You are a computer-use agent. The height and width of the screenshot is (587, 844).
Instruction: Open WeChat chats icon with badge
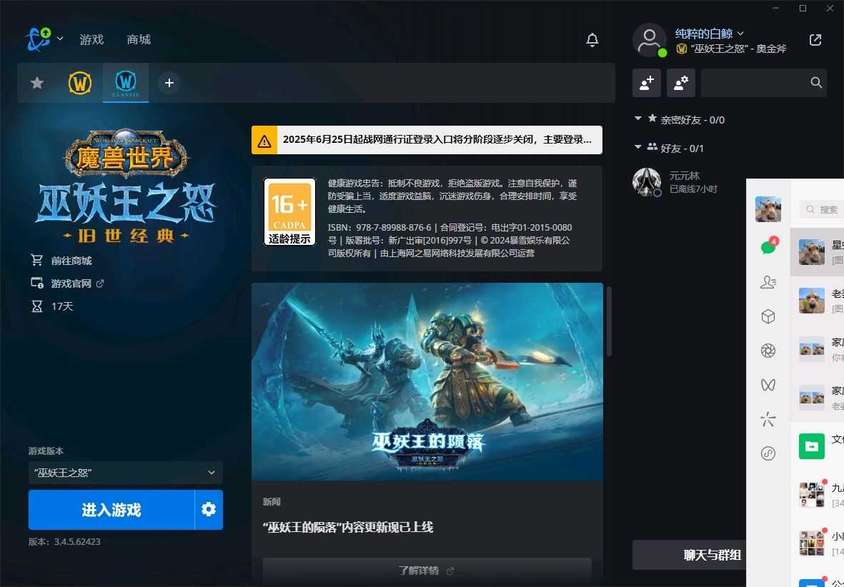(768, 246)
